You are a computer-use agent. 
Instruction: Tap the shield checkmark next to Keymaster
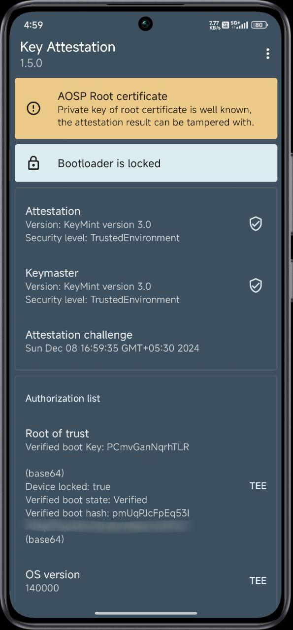tap(256, 285)
